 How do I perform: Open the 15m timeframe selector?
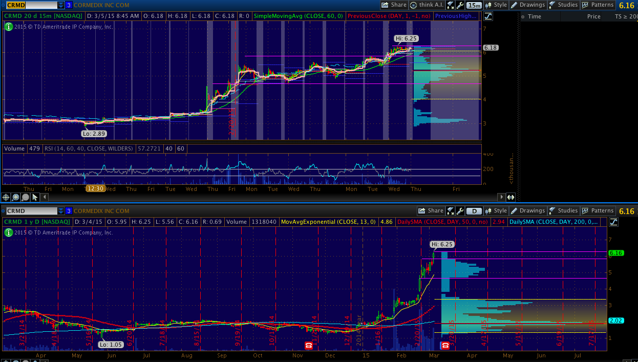474,5
